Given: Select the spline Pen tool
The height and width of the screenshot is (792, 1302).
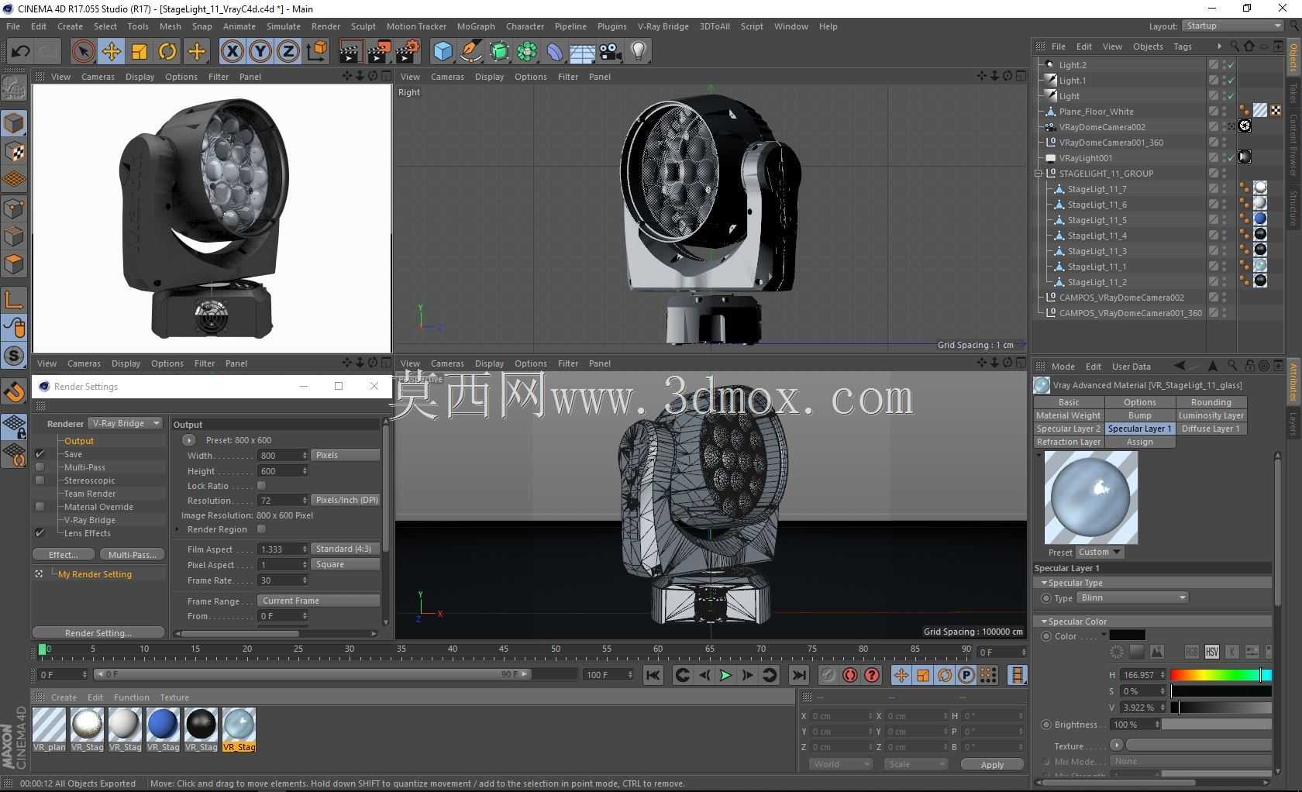Looking at the screenshot, I should 470,52.
